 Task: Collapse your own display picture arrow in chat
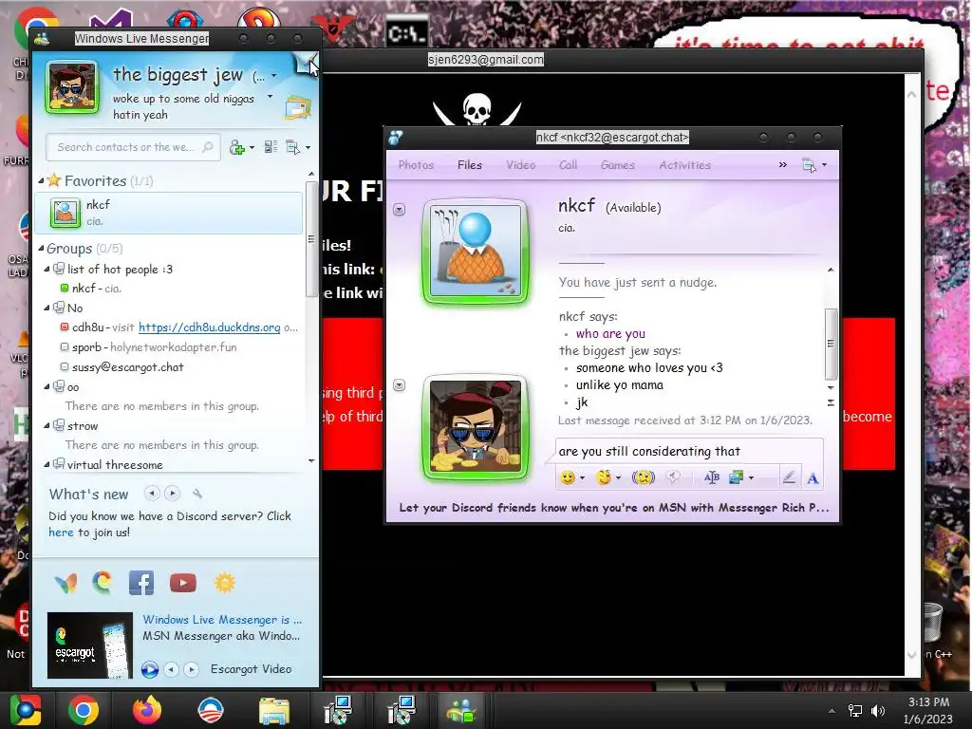(400, 385)
